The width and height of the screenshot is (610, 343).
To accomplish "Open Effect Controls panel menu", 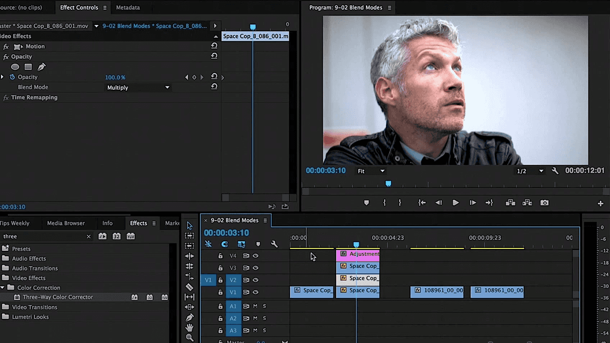I will pos(105,8).
